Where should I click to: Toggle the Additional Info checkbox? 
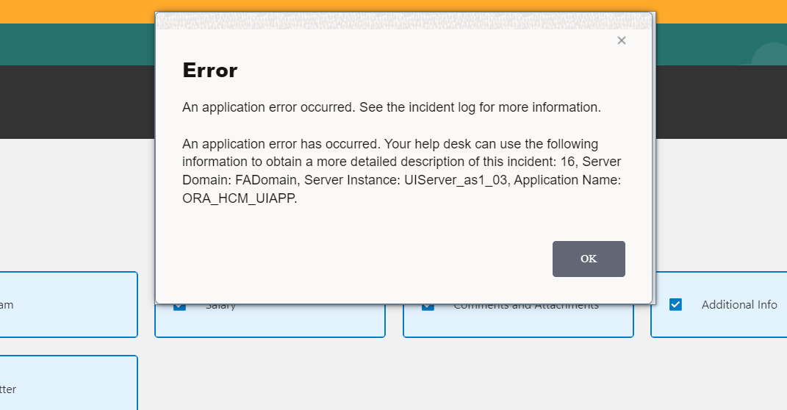pyautogui.click(x=675, y=305)
